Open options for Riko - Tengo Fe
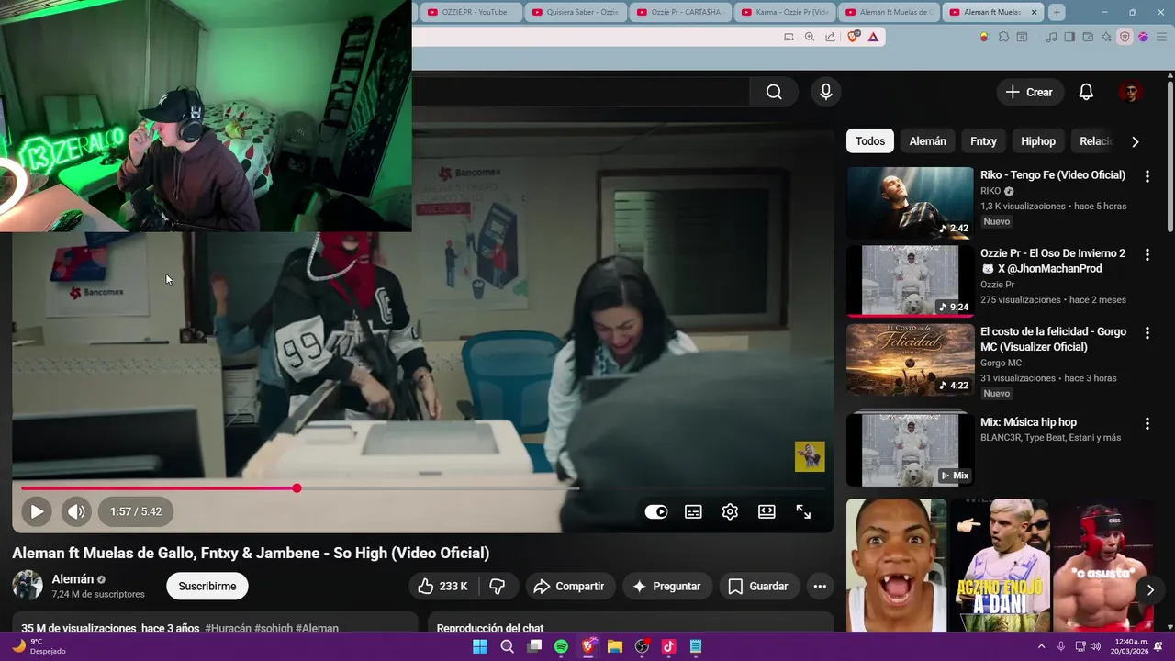The width and height of the screenshot is (1175, 661). click(1147, 175)
